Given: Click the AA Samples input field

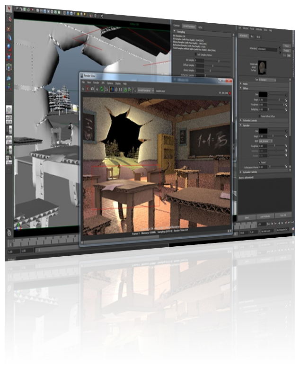Looking at the screenshot, I should [199, 61].
